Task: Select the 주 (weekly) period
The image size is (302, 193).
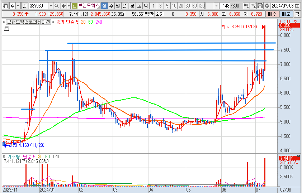Action: [x=111, y=6]
